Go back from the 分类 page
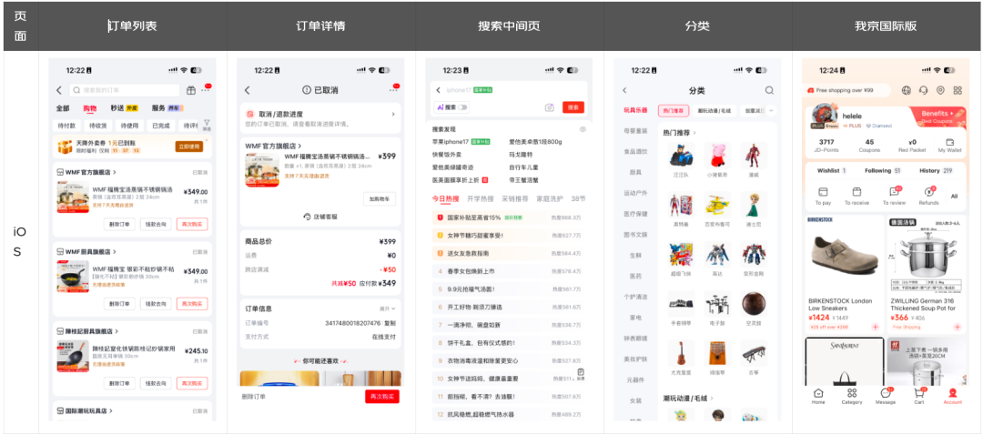The image size is (983, 435). pyautogui.click(x=624, y=90)
